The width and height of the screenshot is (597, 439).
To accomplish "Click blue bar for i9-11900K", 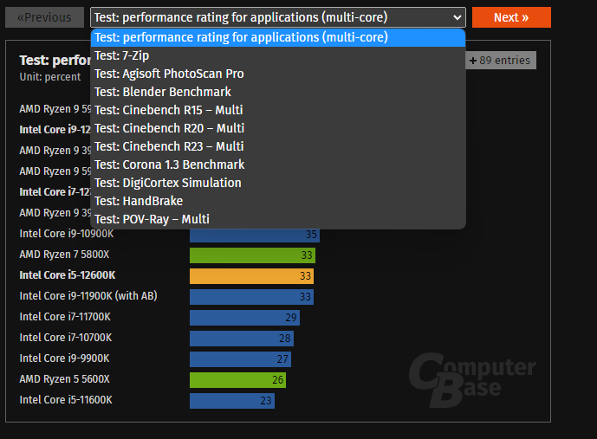I will (x=251, y=297).
